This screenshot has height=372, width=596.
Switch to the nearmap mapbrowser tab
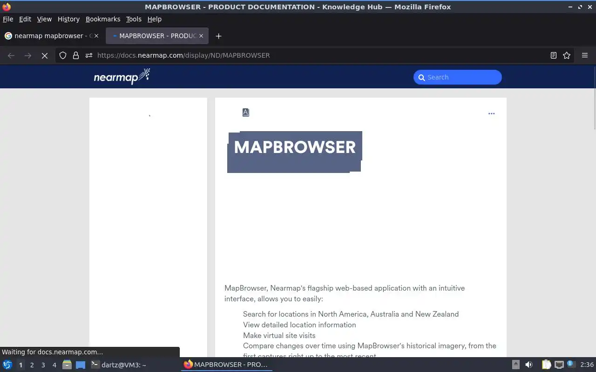click(x=51, y=36)
